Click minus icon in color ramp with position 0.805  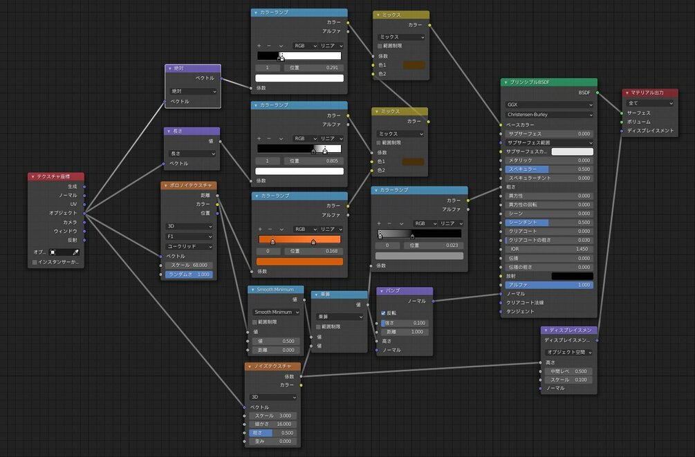[x=269, y=138]
